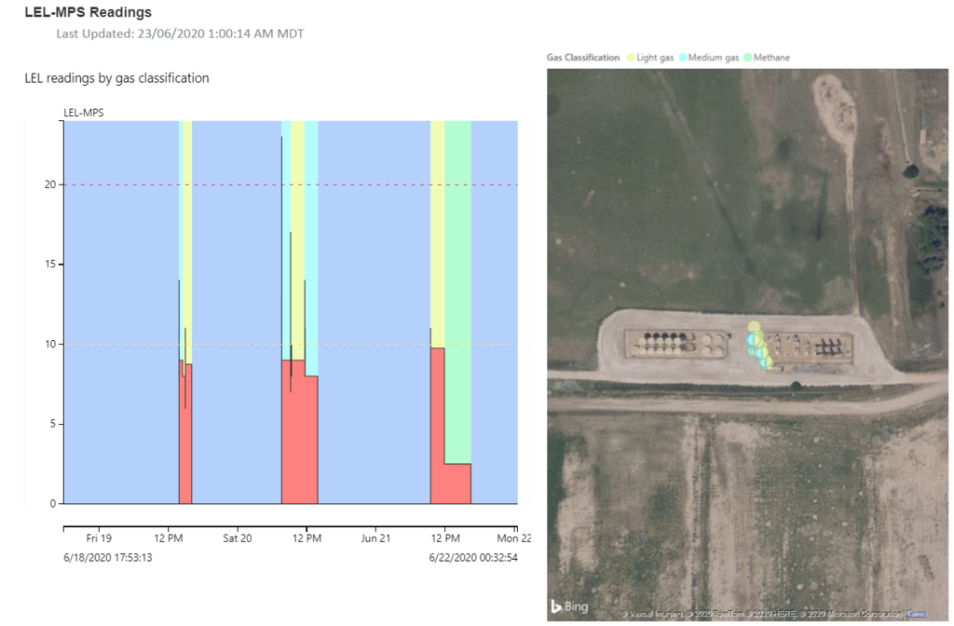Click the Bing logo on the map

(568, 606)
